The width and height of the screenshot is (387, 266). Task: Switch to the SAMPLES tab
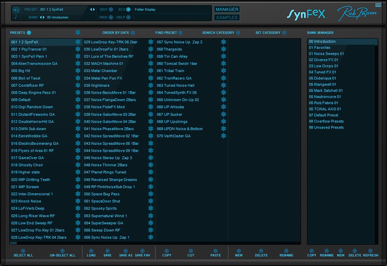point(227,17)
